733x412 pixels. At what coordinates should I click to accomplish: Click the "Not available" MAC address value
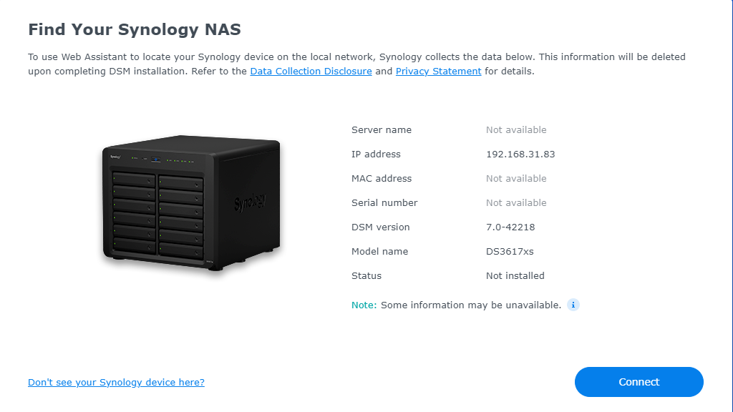pos(515,179)
